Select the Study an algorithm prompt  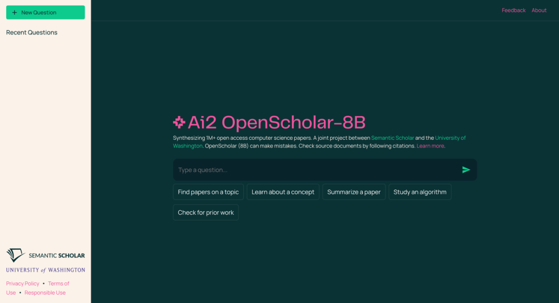click(420, 192)
